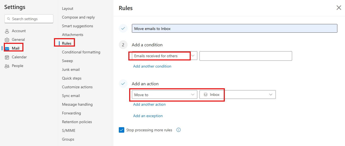Open the Move to action dropdown
The image size is (345, 146).
pyautogui.click(x=165, y=95)
